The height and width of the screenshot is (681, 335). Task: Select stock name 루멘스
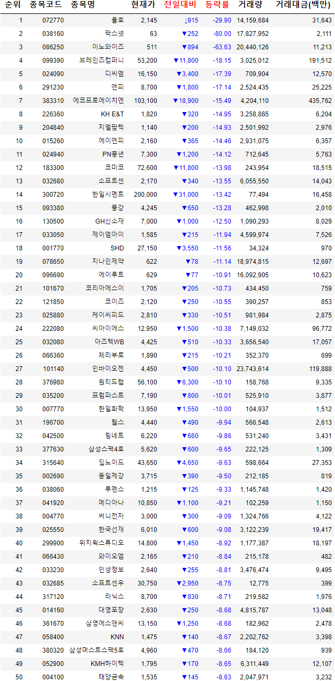(115, 490)
